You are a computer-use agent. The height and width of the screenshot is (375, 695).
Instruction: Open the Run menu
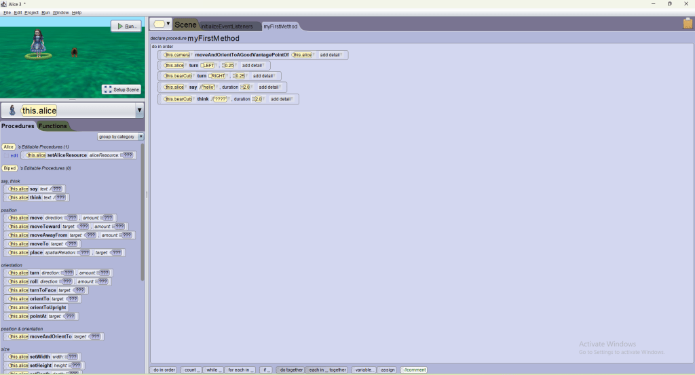(45, 12)
